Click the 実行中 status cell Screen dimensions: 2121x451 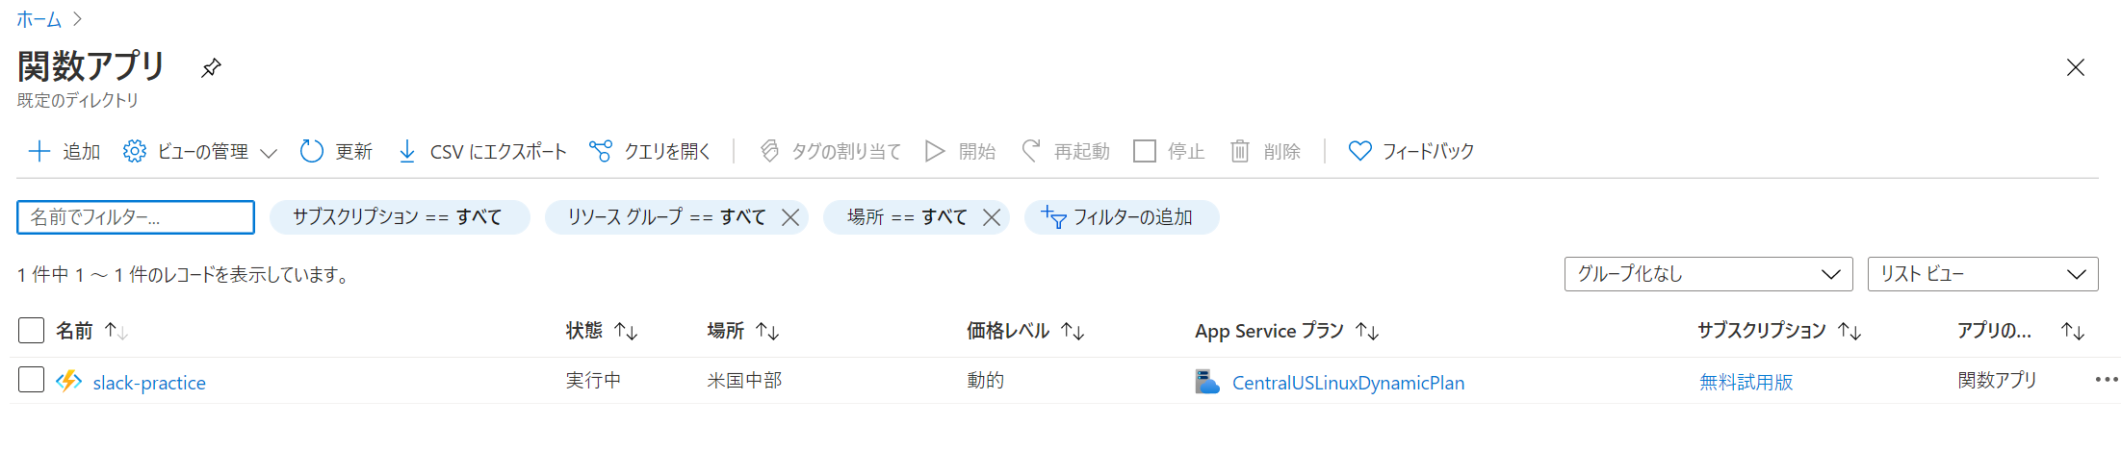coord(593,381)
